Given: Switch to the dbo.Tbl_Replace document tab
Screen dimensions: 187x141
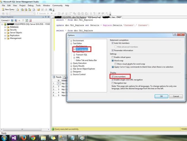Looking at the screenshot, I should pos(70,17).
